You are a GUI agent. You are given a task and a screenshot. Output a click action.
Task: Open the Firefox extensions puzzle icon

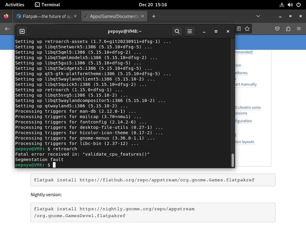288,29
